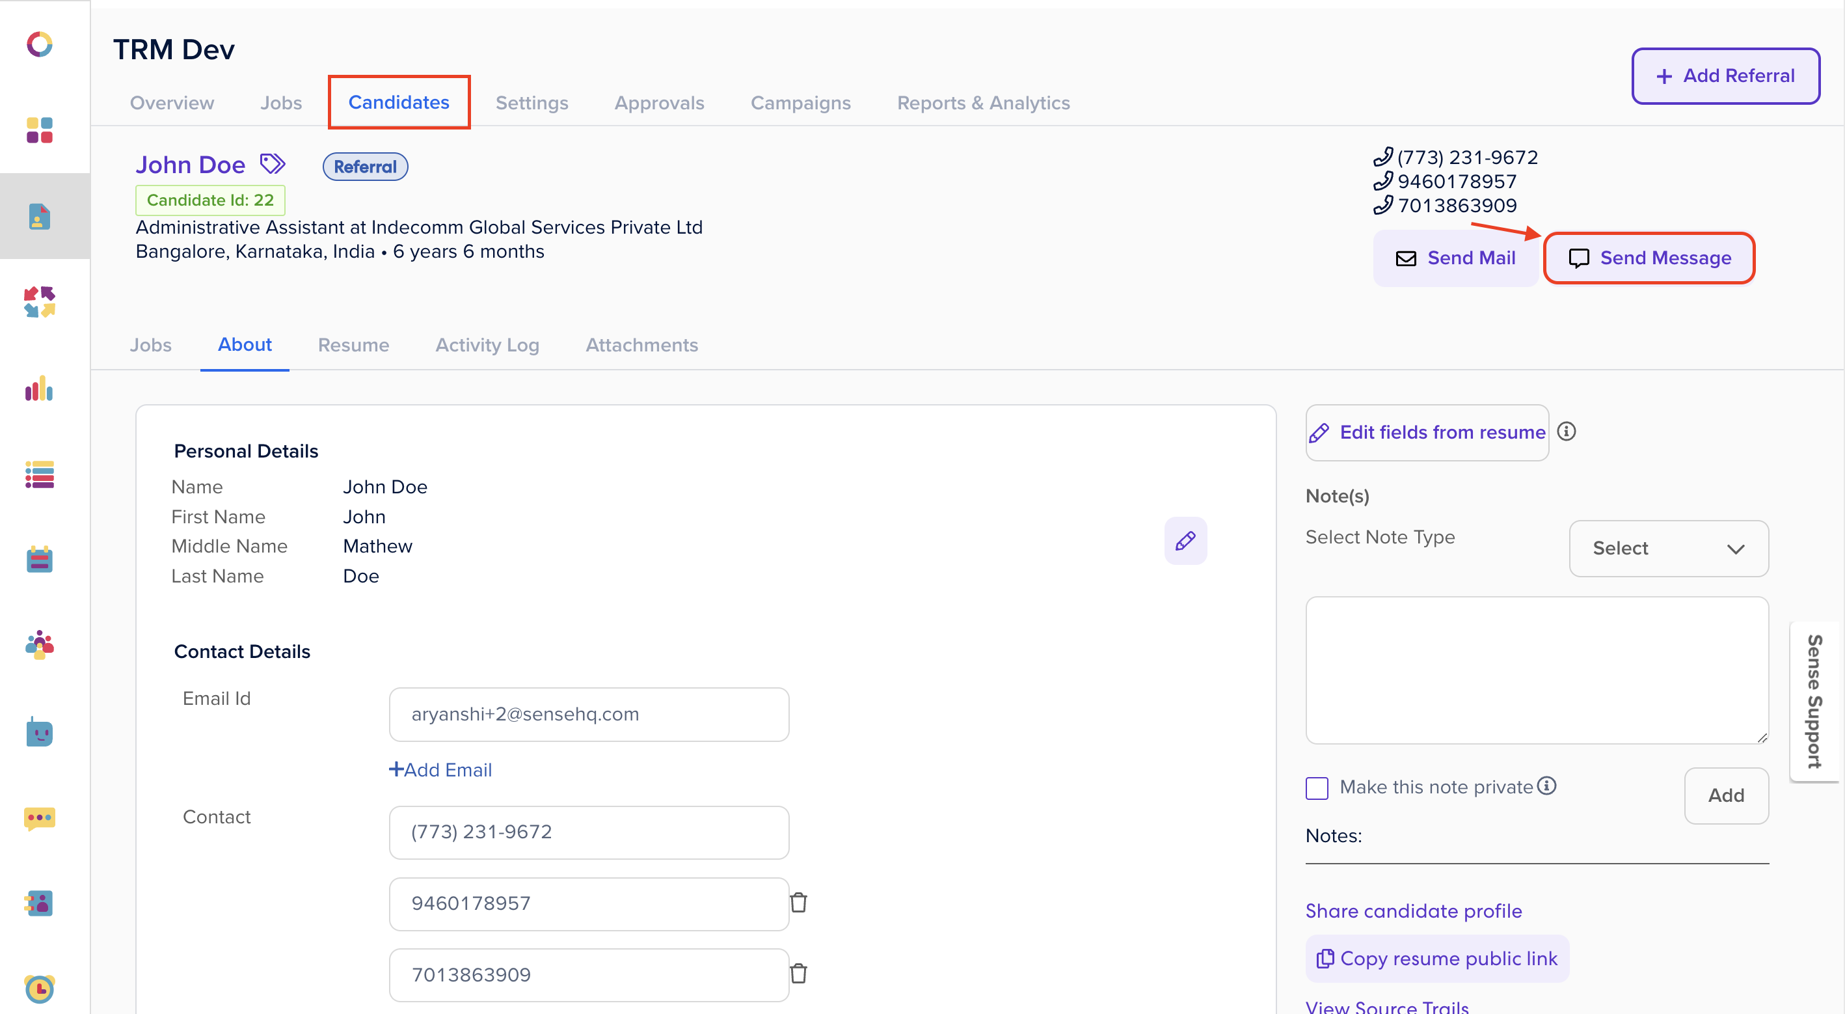Open the bar chart analytics sidebar icon
This screenshot has height=1014, width=1845.
[40, 389]
